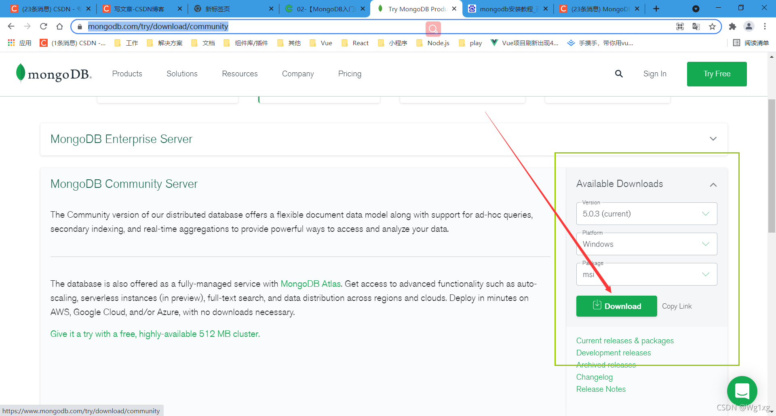776x416 pixels.
Task: Click the QR code icon in address bar
Action: (x=680, y=27)
